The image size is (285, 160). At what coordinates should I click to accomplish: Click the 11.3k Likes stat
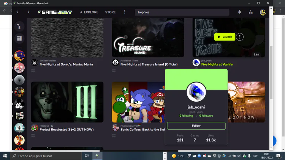211,138
